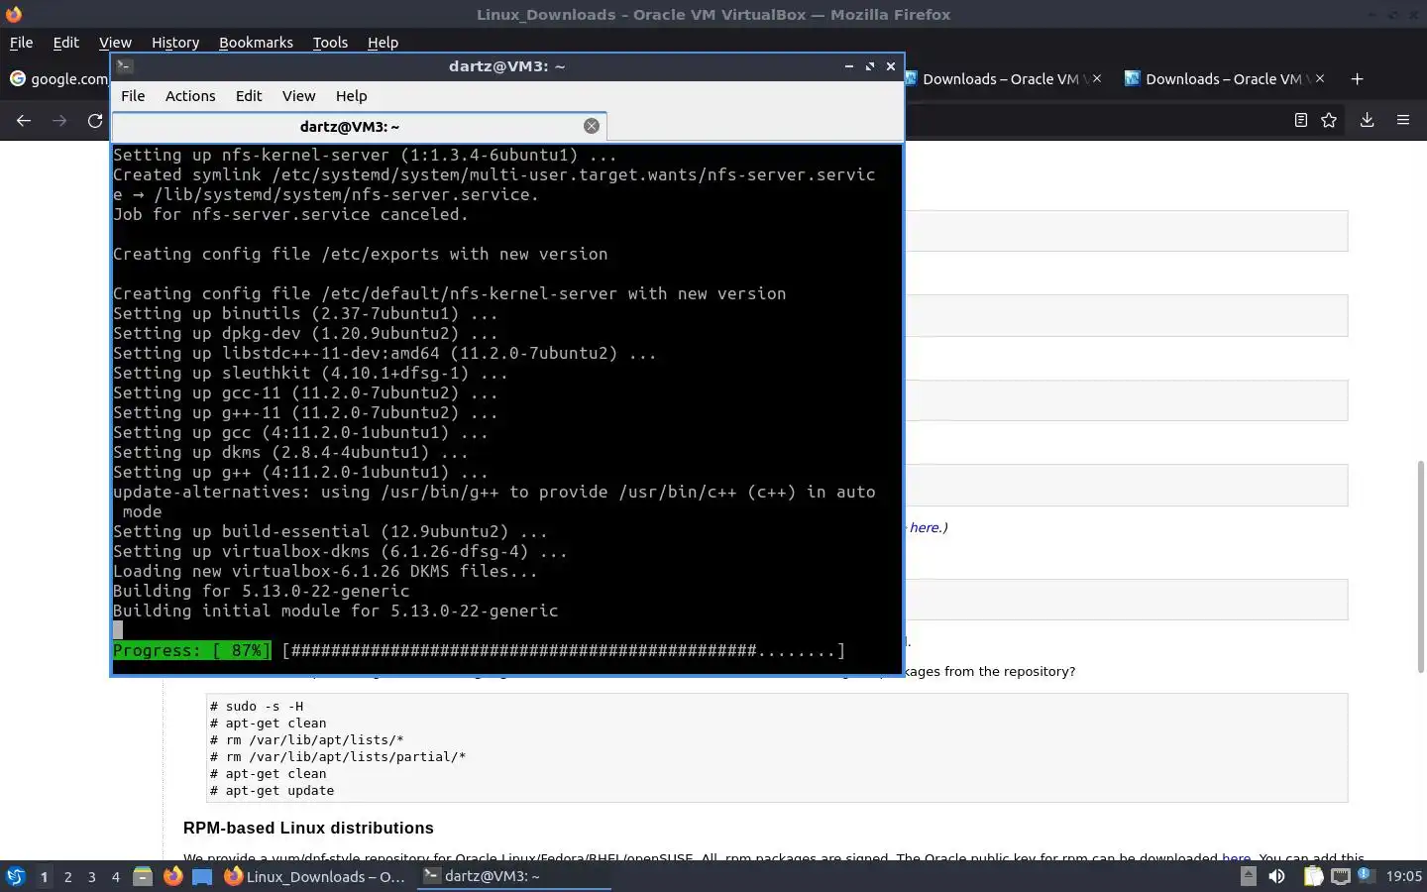Open Firefox Bookmarks menu
The height and width of the screenshot is (892, 1427).
coord(256,43)
